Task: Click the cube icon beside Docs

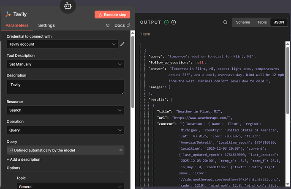Action: (108, 25)
